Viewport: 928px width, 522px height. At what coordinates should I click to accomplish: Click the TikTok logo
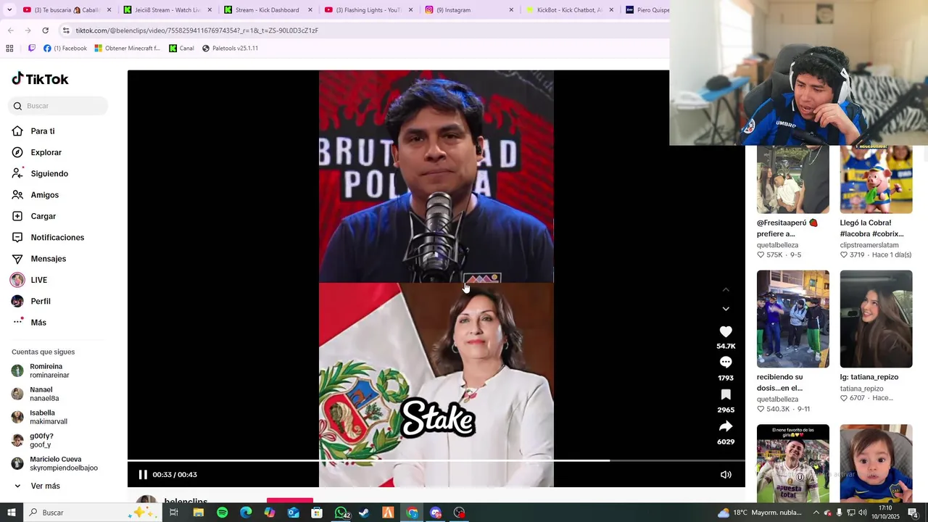pyautogui.click(x=40, y=79)
